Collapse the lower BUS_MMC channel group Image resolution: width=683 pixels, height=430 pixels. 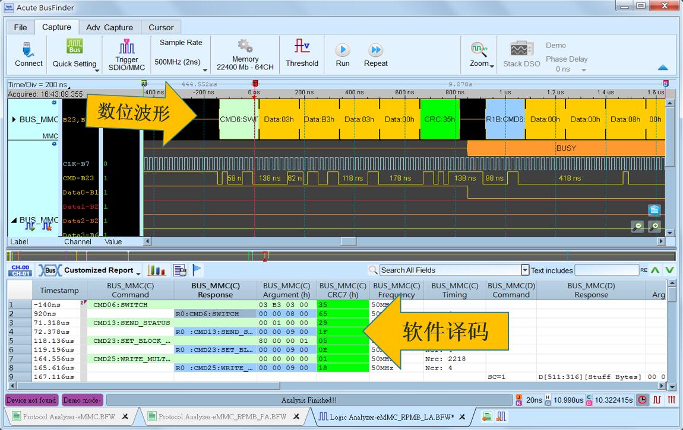pos(14,220)
